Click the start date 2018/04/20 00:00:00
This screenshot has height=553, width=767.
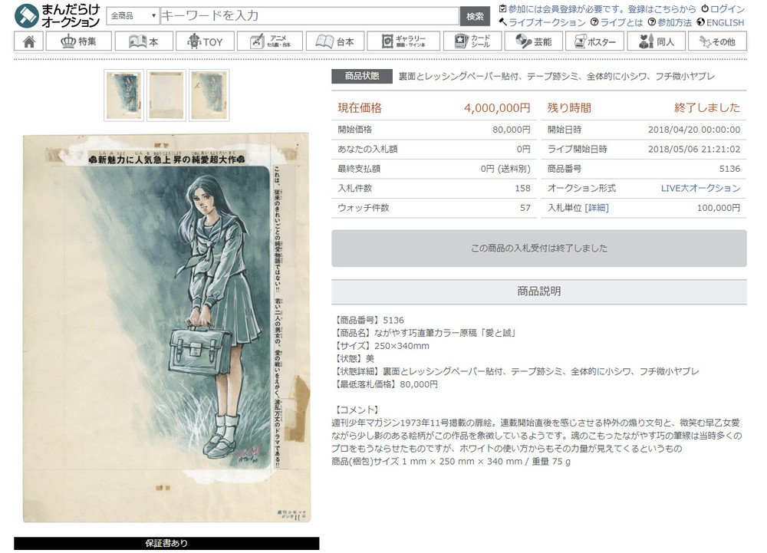click(694, 130)
